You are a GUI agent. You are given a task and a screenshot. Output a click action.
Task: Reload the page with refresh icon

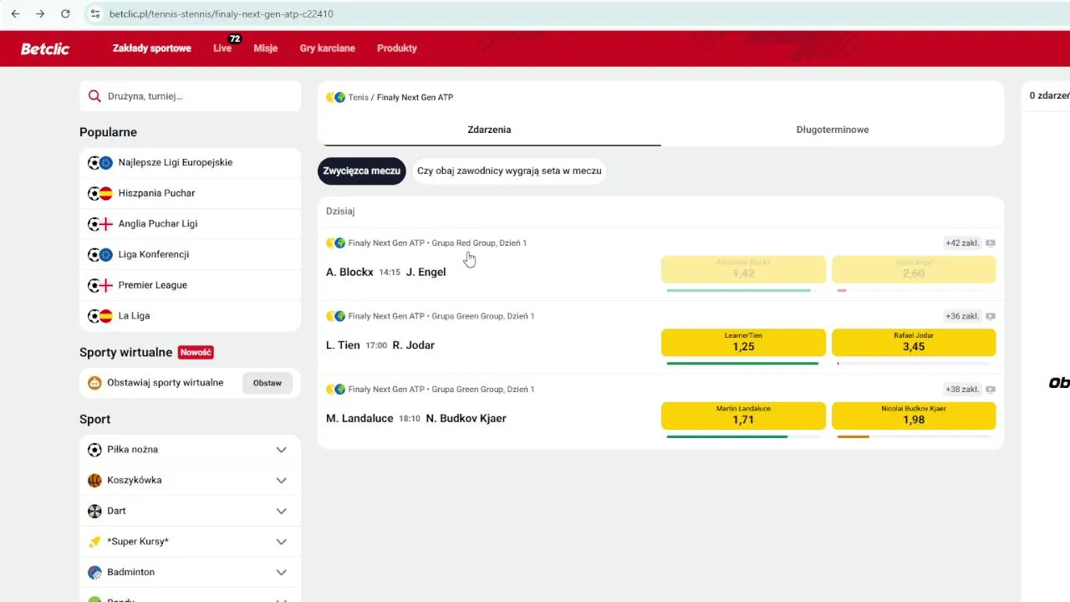pyautogui.click(x=65, y=14)
